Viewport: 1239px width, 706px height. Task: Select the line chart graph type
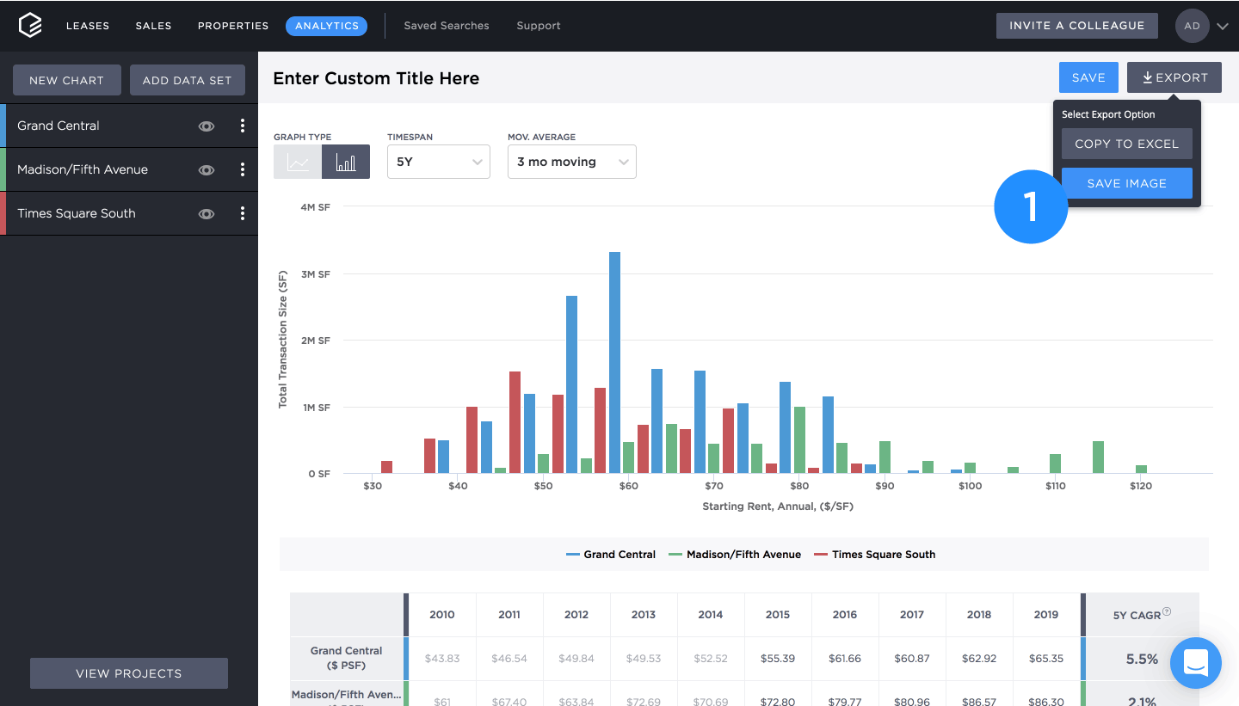tap(297, 162)
